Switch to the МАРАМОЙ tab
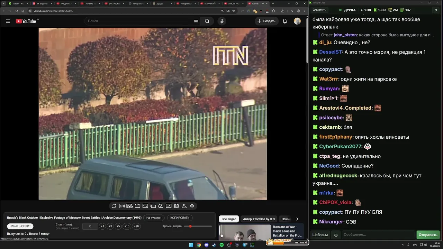This screenshot has width=443, height=249. coord(210,3)
